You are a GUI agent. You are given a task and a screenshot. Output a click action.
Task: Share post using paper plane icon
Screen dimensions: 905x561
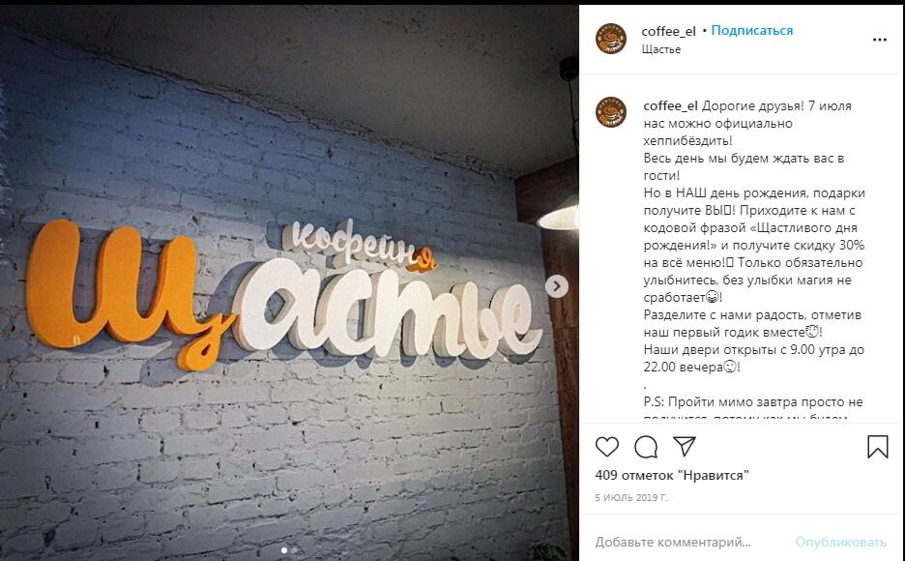pos(685,446)
